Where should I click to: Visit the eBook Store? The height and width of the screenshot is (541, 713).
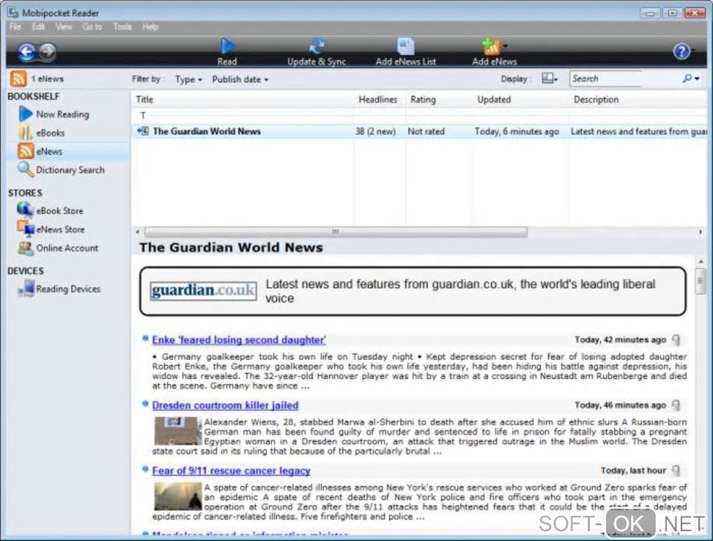[50, 211]
